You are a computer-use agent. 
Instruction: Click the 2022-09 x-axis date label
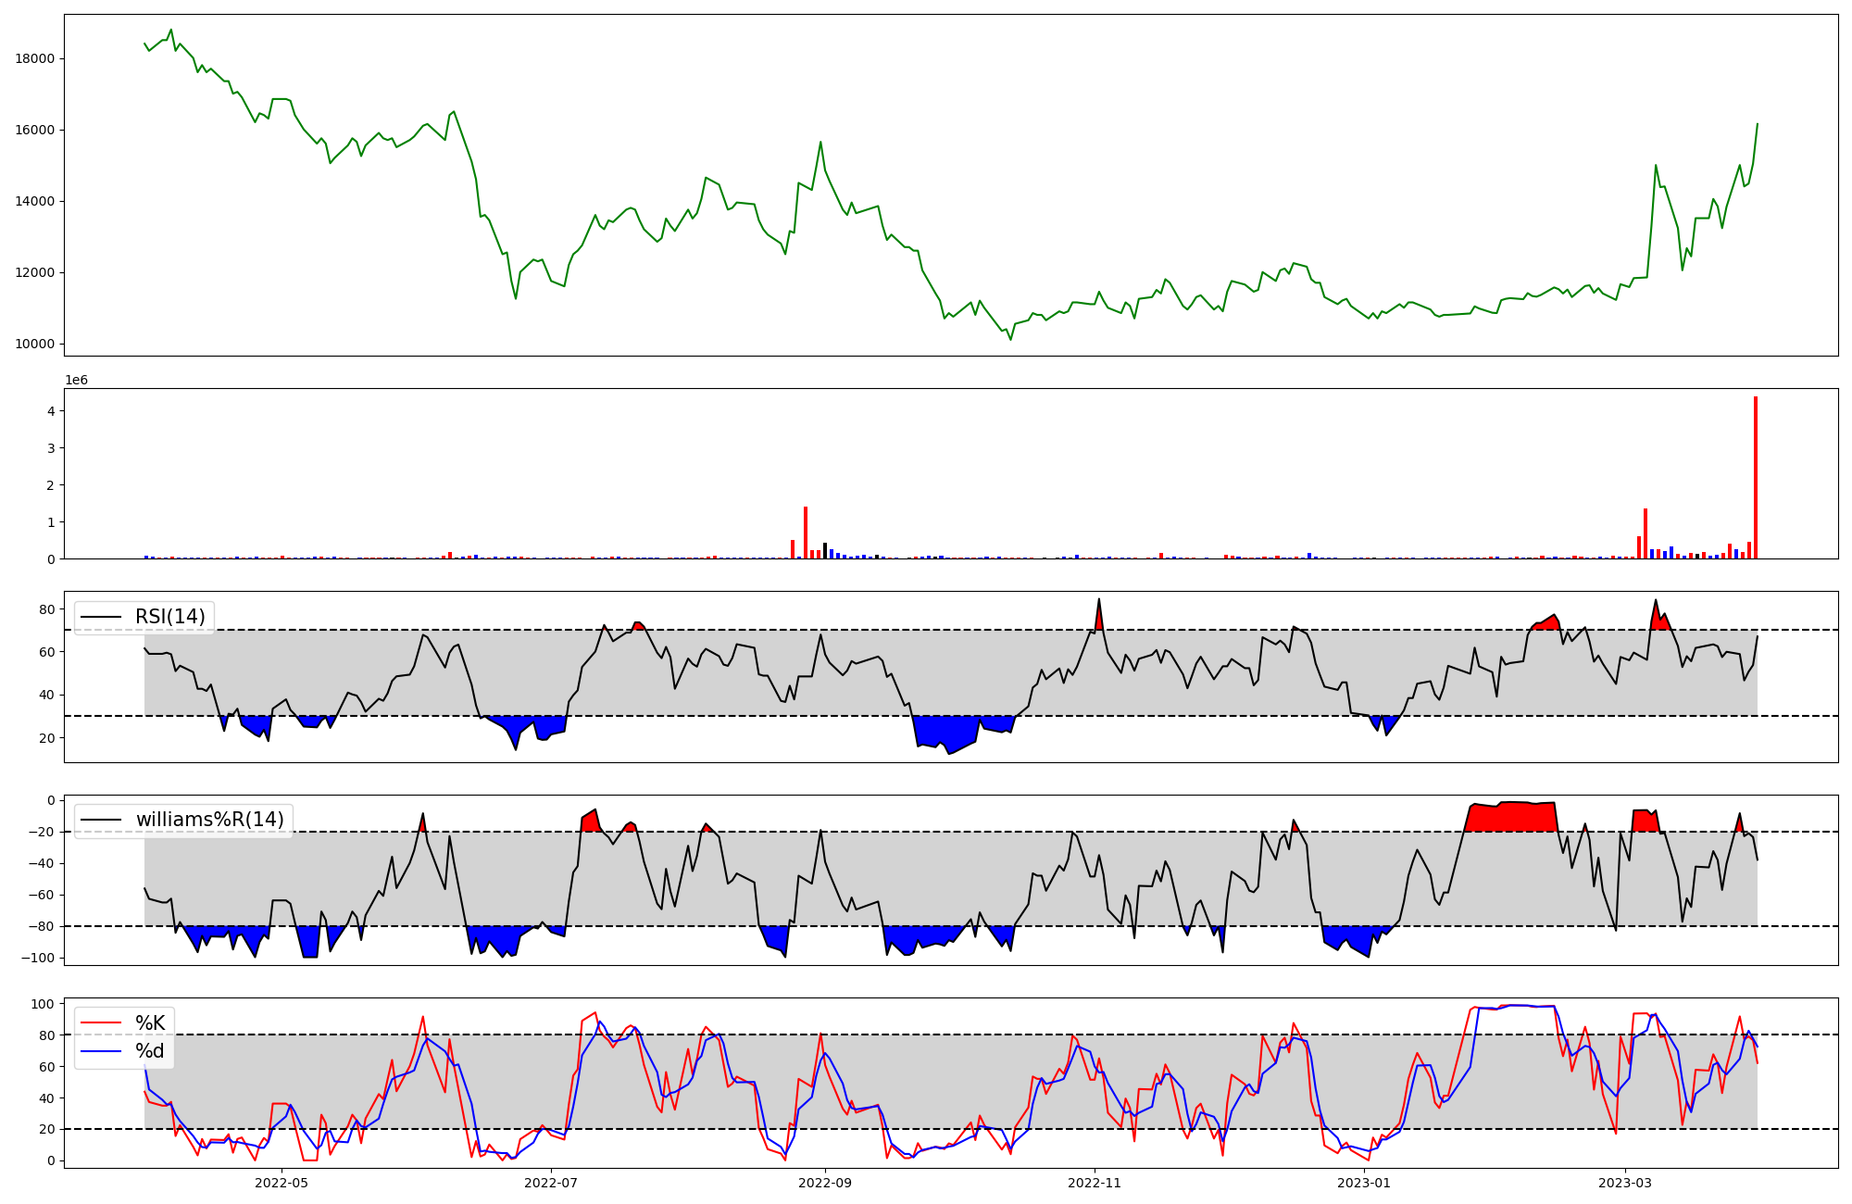[825, 1183]
